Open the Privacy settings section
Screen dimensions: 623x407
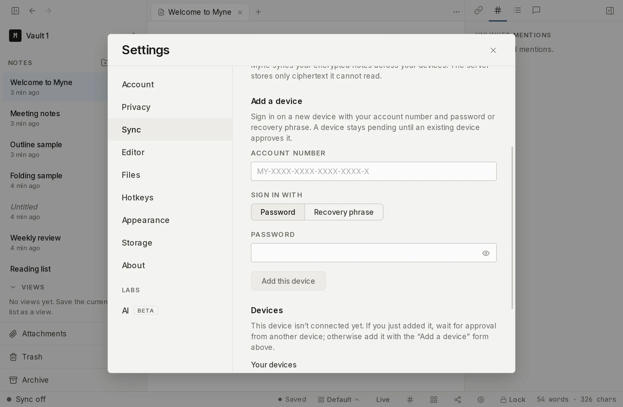pyautogui.click(x=170, y=107)
